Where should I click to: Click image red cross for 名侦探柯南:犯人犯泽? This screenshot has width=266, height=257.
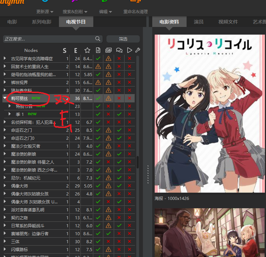(x=109, y=122)
